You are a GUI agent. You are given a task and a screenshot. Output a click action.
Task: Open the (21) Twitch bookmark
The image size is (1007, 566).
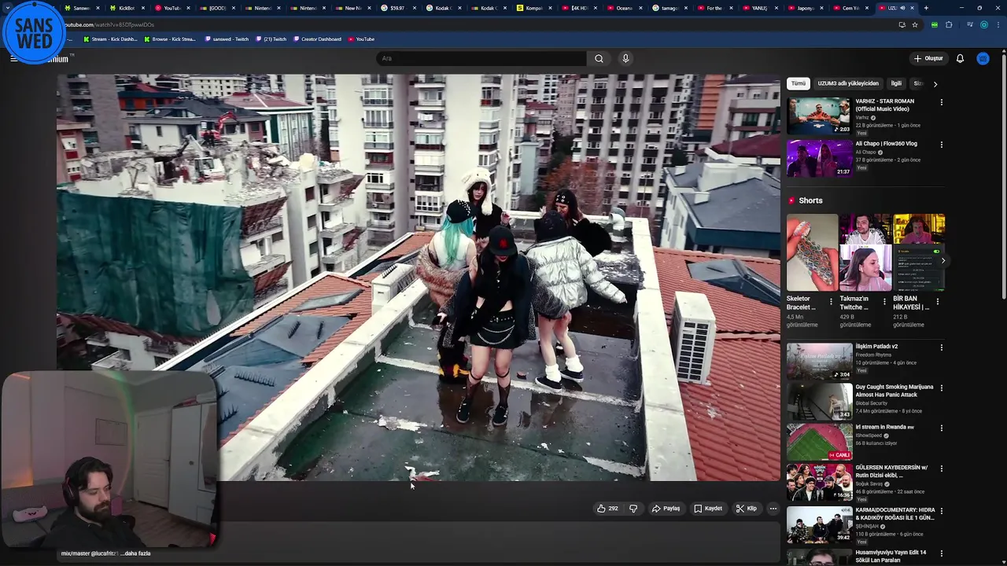click(x=271, y=39)
